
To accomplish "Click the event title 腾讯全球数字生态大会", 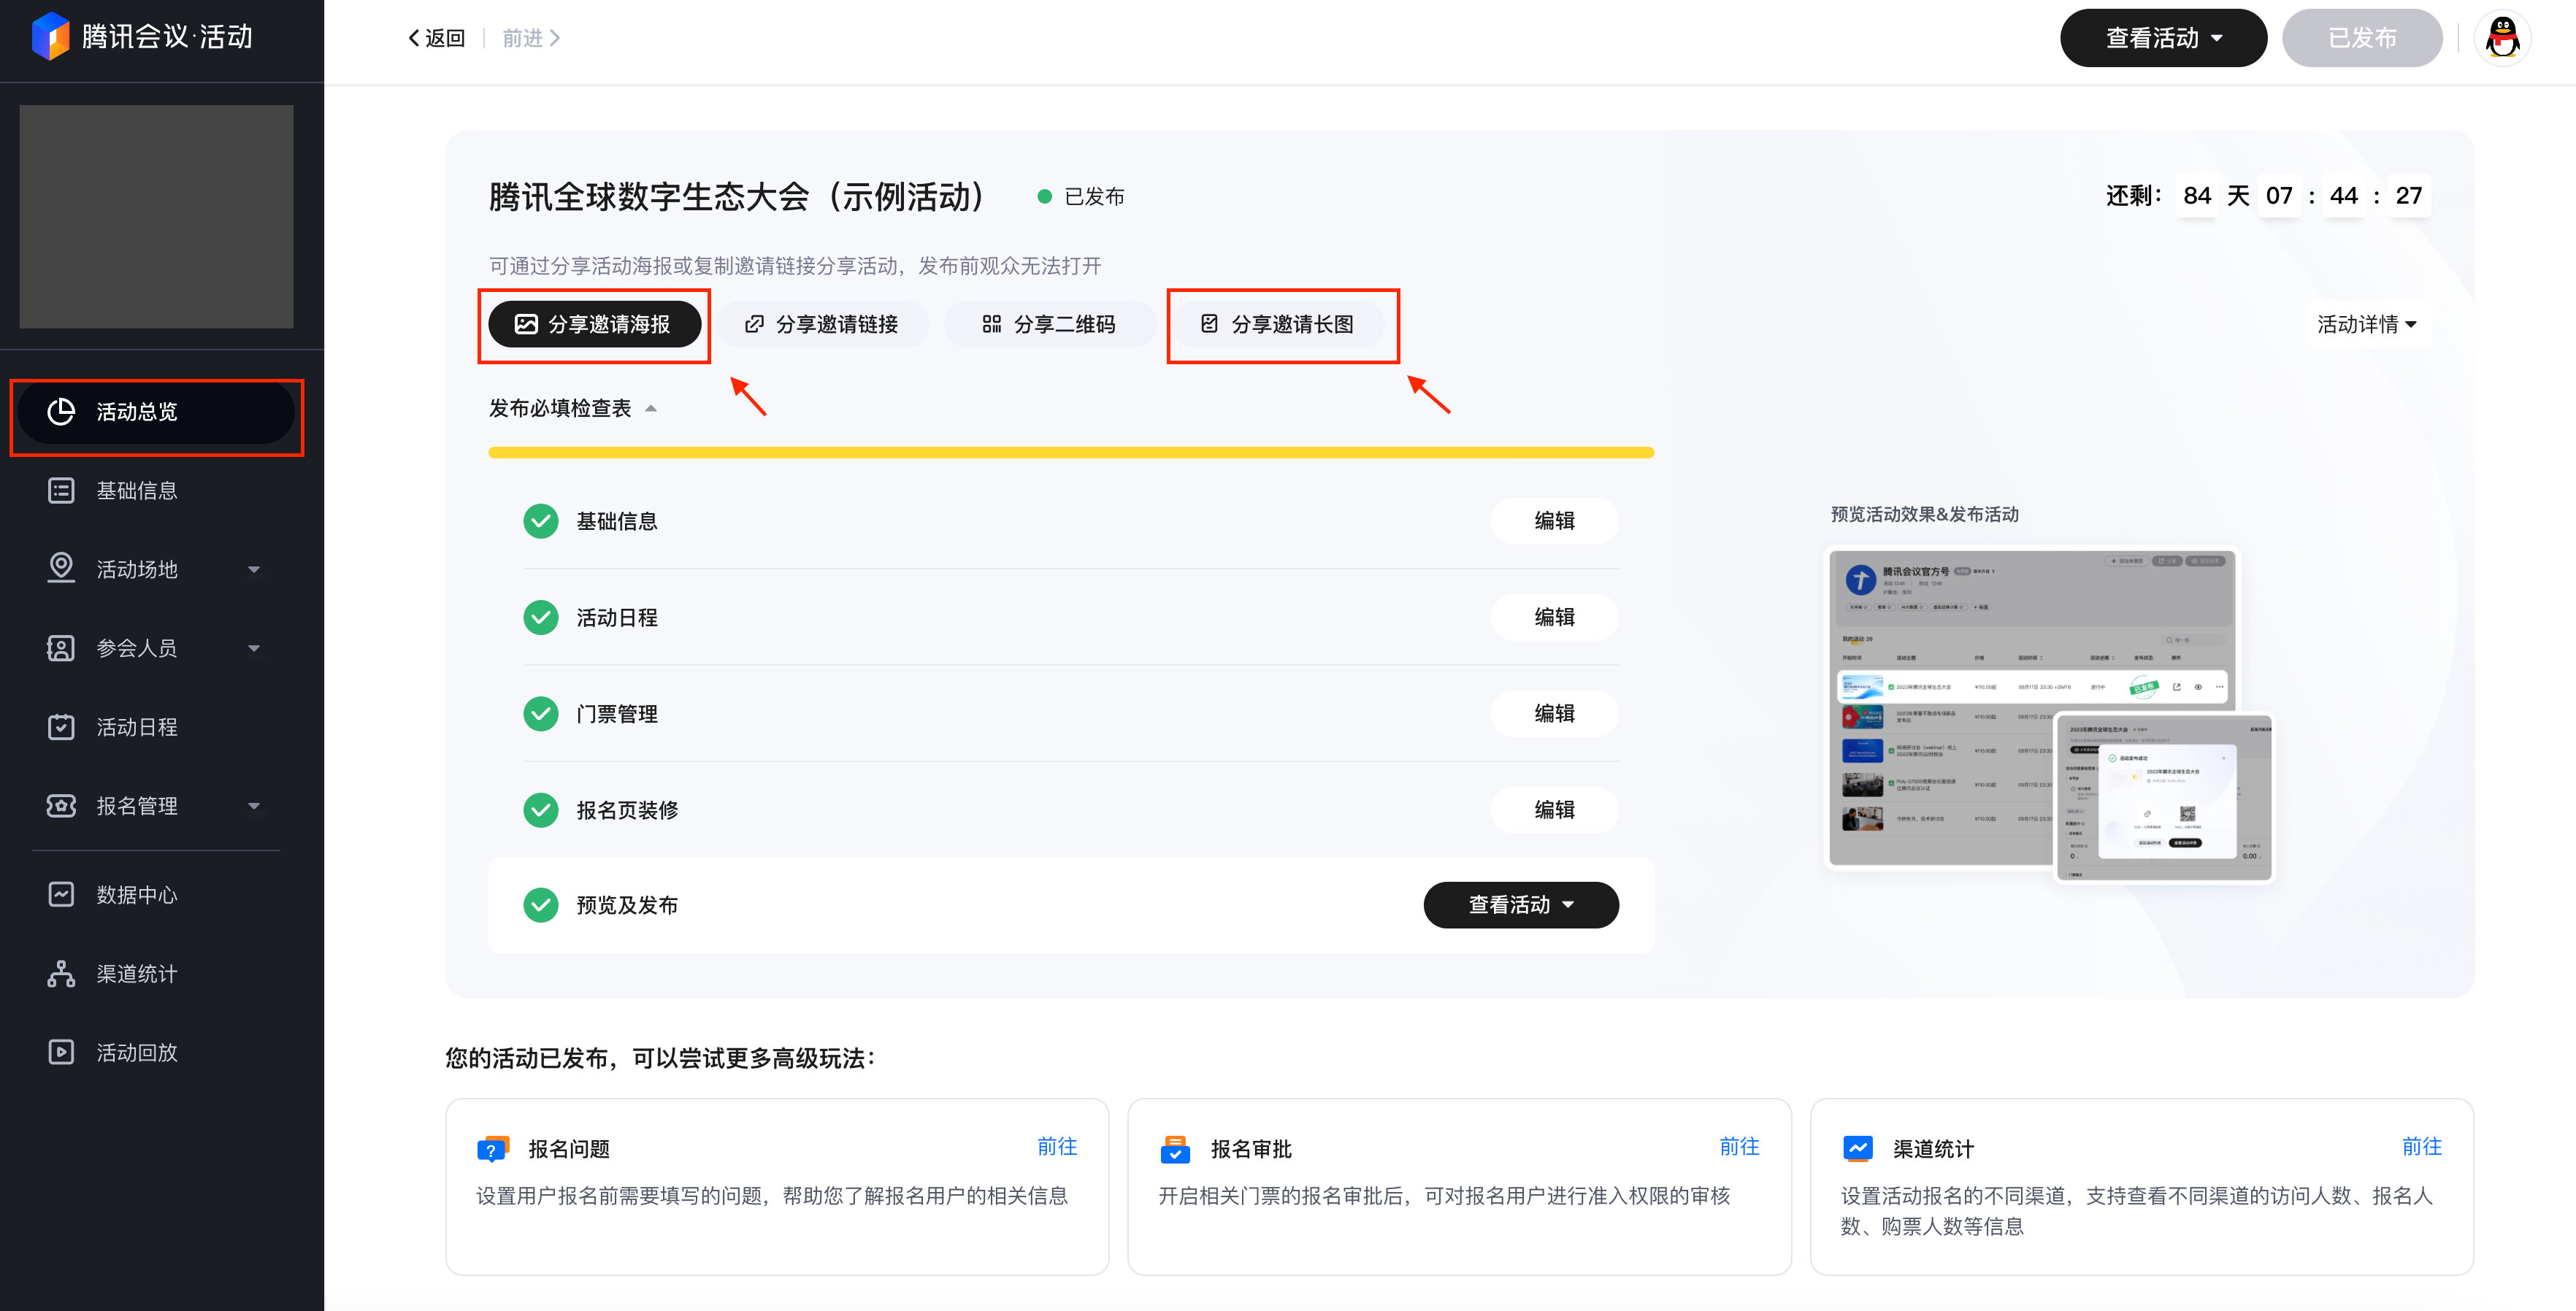I will click(737, 197).
